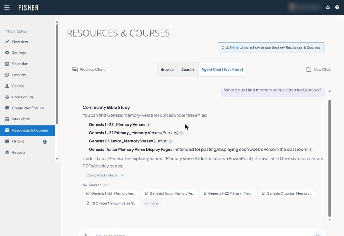
Task: Click the Previous Chats icon
Action: click(x=75, y=69)
